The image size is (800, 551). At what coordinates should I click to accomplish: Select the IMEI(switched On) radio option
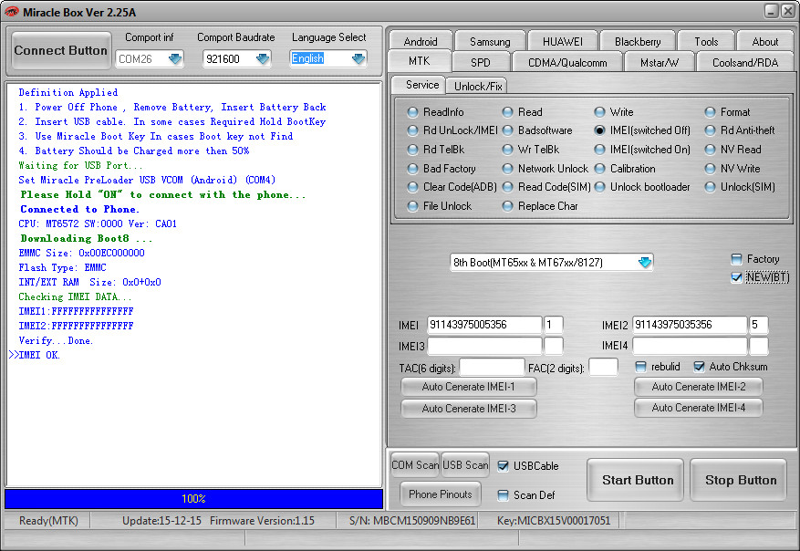[642, 150]
